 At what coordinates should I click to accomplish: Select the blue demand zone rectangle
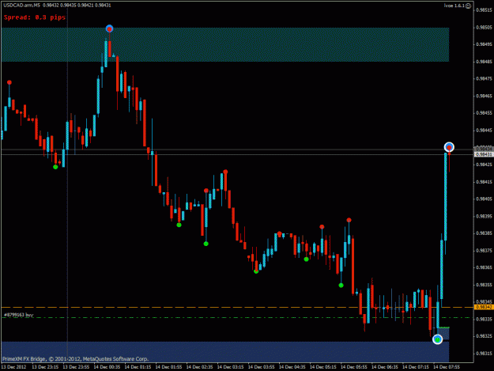225,351
